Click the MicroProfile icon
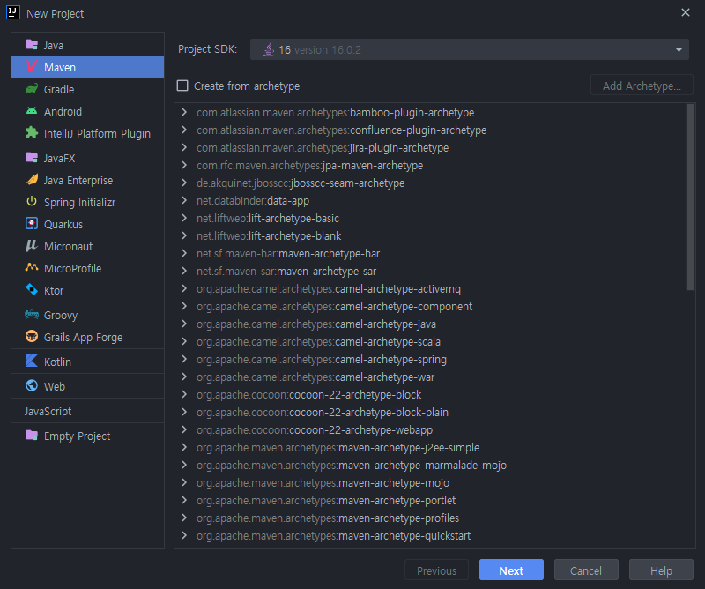The image size is (705, 589). point(32,268)
